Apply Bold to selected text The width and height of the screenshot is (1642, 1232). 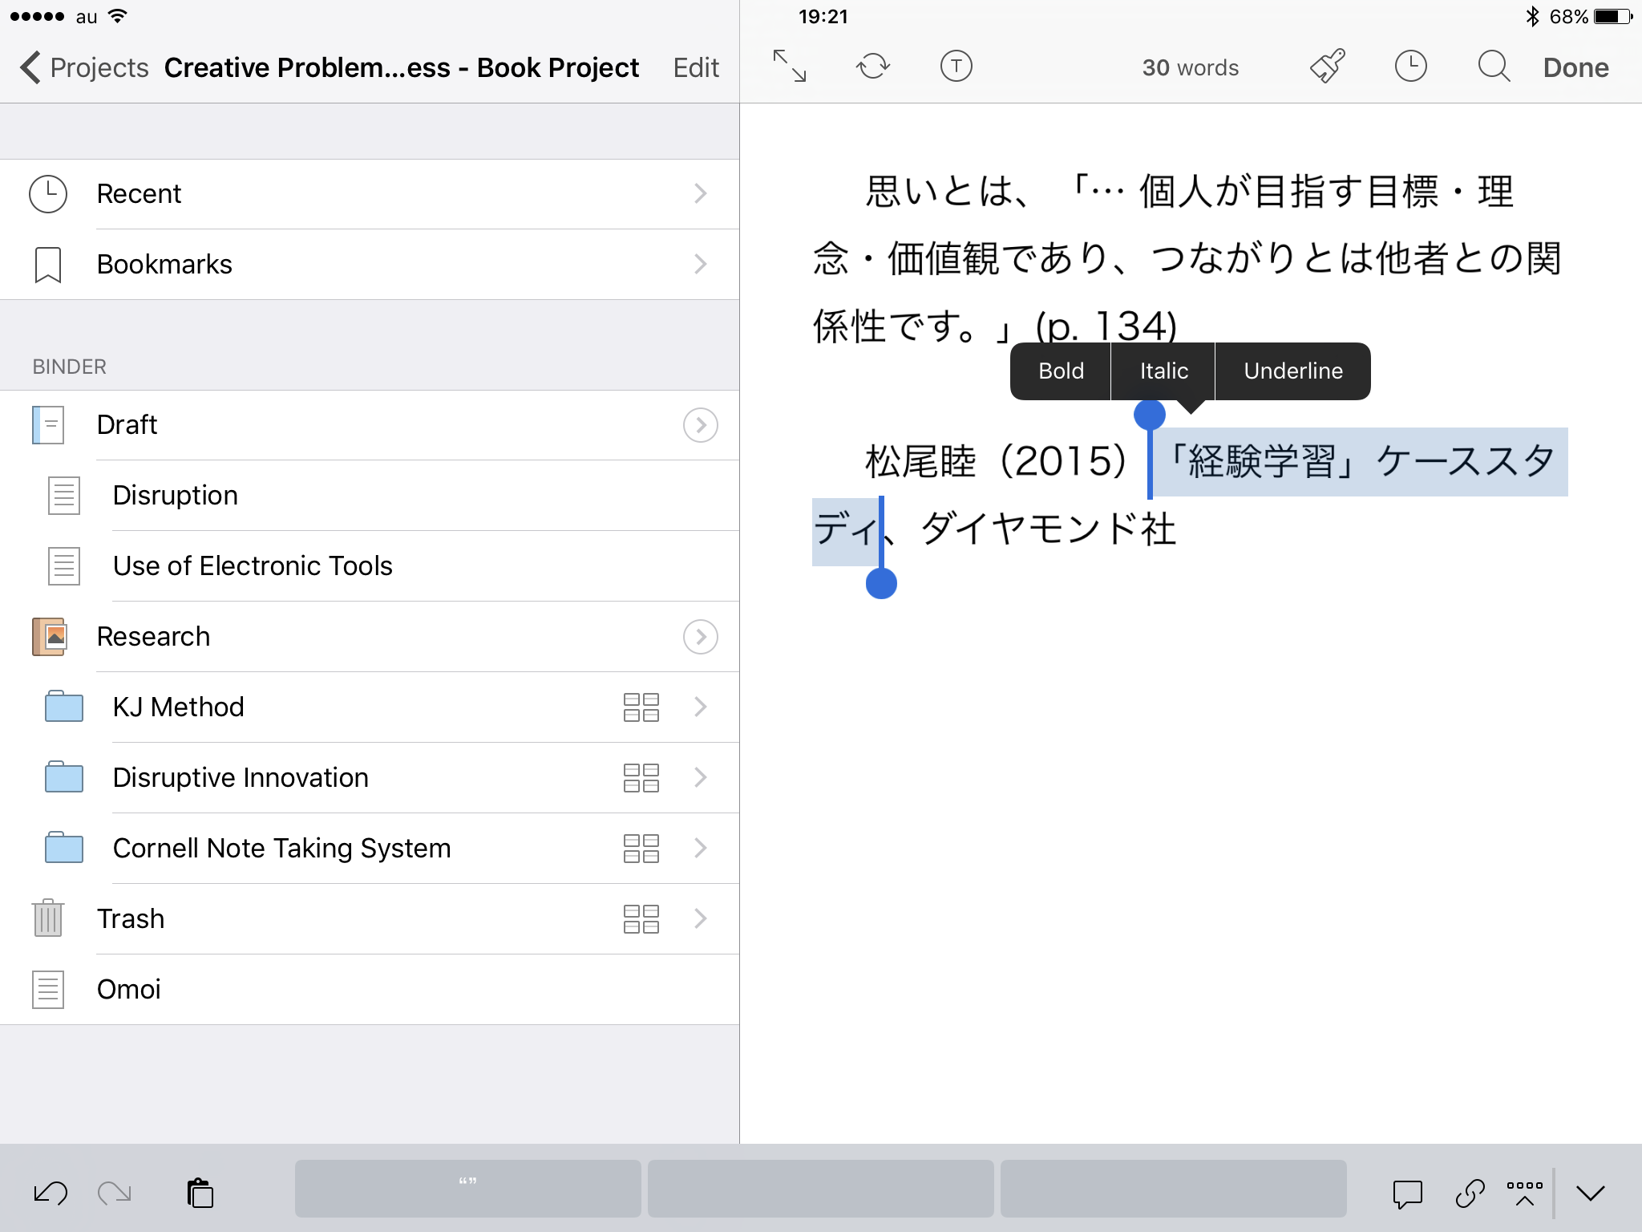(1061, 371)
